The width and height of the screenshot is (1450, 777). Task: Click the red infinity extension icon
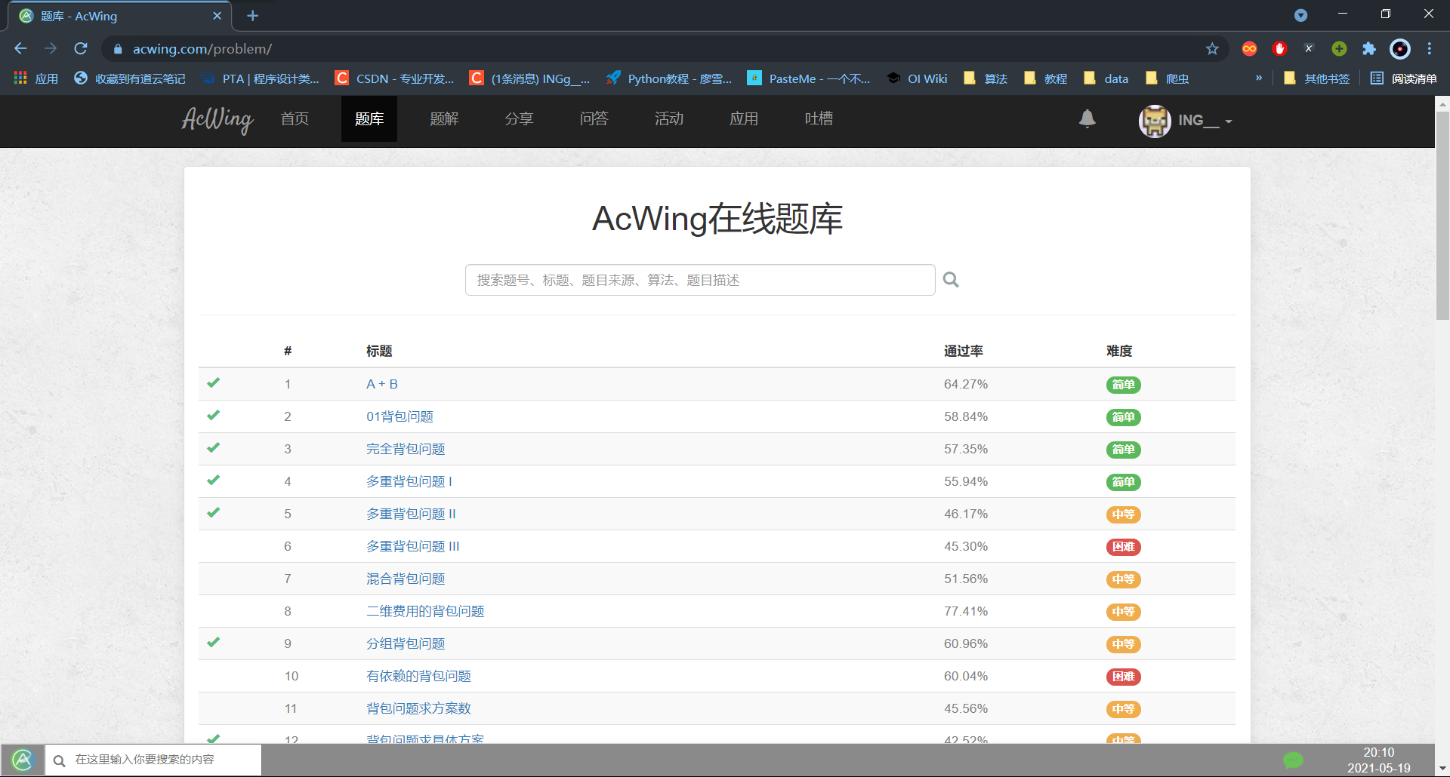click(x=1249, y=48)
